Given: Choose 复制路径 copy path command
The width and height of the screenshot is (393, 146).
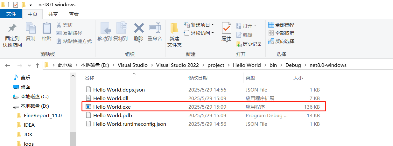Looking at the screenshot, I should coord(69,33).
